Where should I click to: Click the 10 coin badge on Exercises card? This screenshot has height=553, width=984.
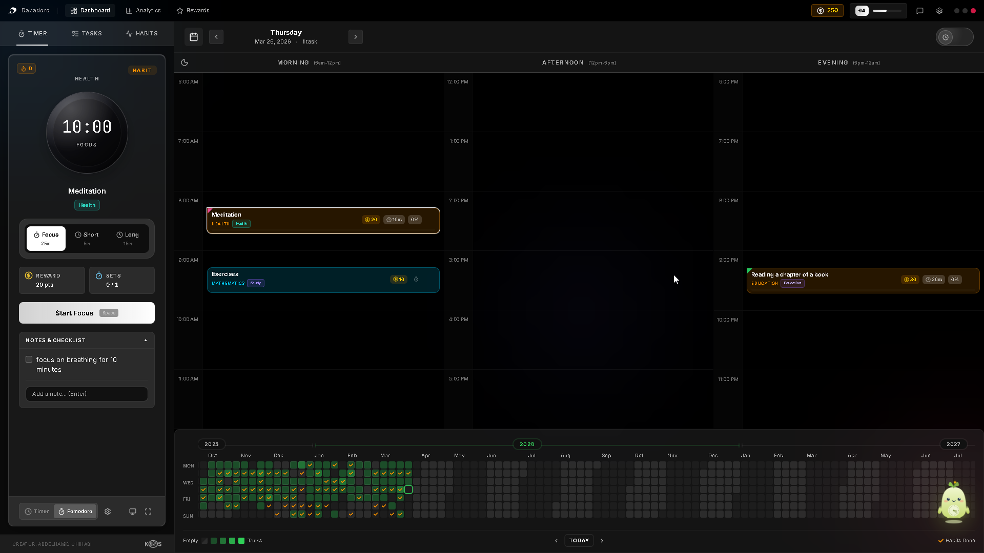pos(398,280)
